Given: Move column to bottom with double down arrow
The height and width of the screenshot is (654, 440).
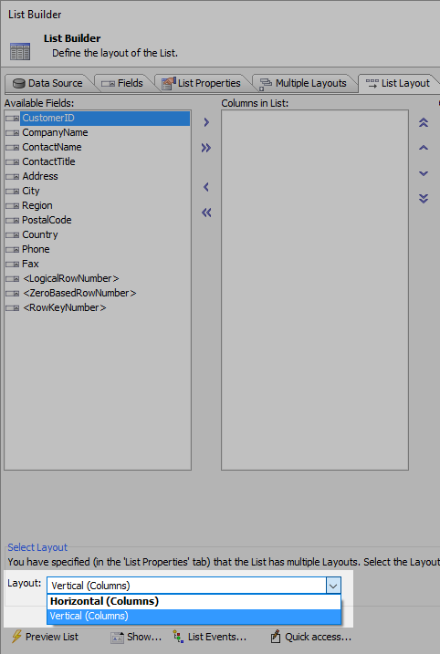Looking at the screenshot, I should [x=424, y=199].
